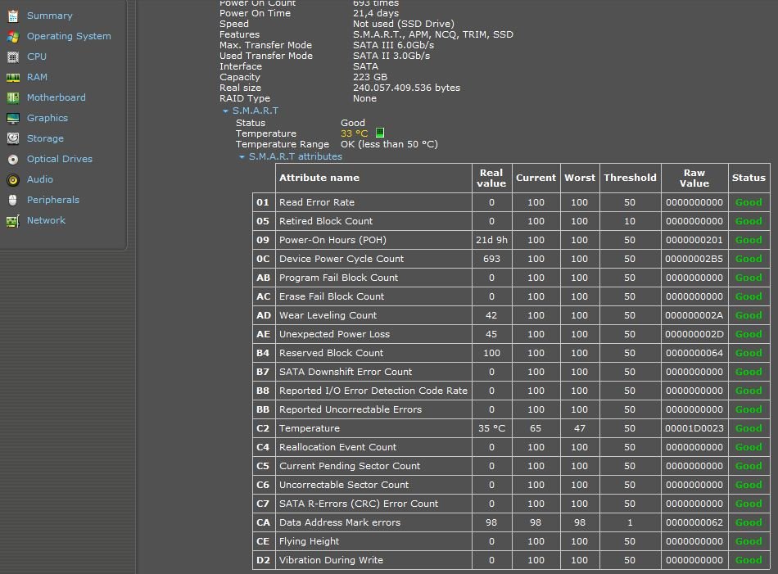
Task: Click the Storage drive icon
Action: point(12,138)
